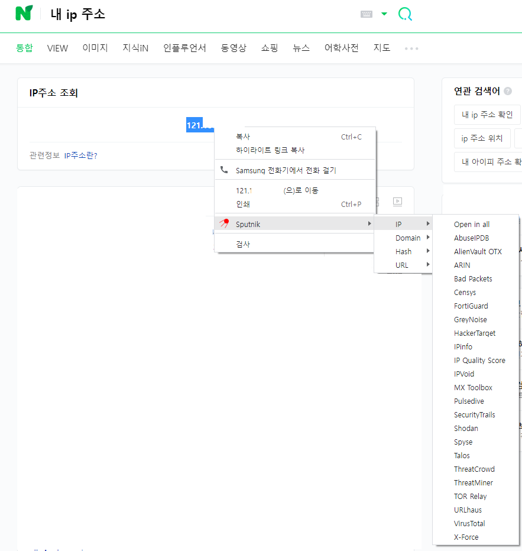Select MX Toolbox entry
The width and height of the screenshot is (522, 551).
coord(476,388)
